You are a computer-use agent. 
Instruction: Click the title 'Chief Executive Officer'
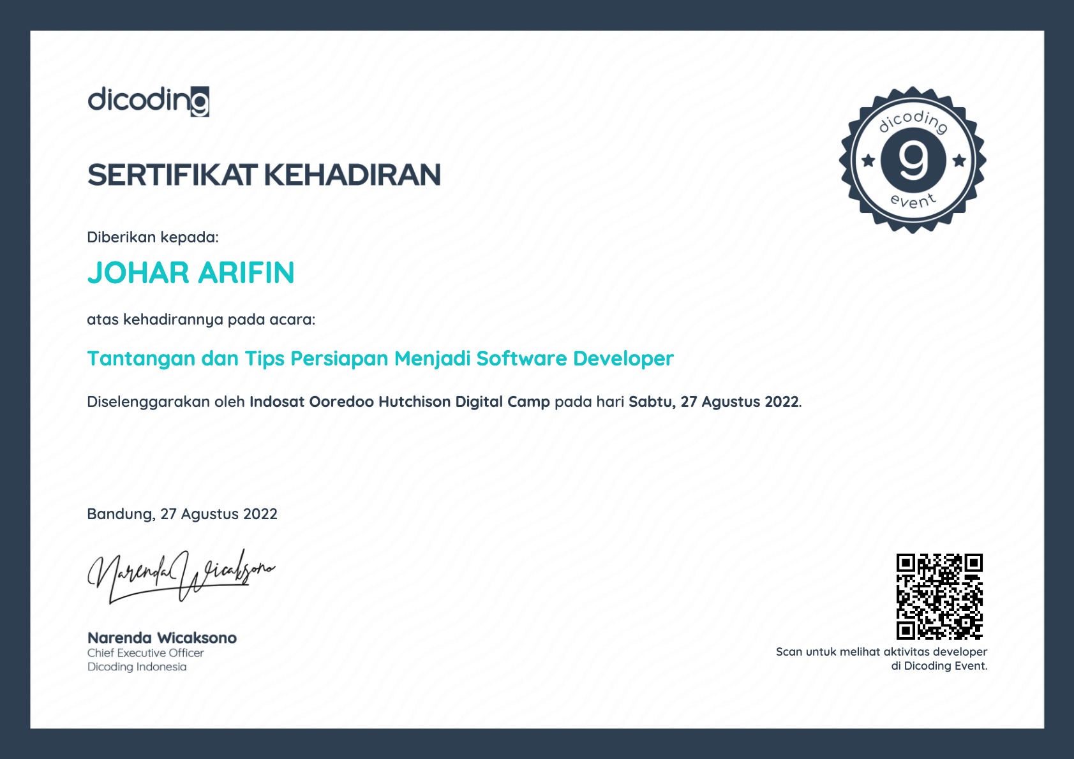[145, 653]
